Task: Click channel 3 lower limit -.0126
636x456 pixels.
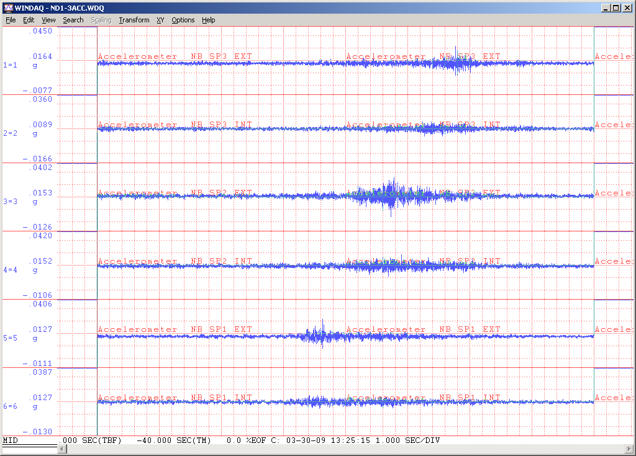Action: click(38, 226)
